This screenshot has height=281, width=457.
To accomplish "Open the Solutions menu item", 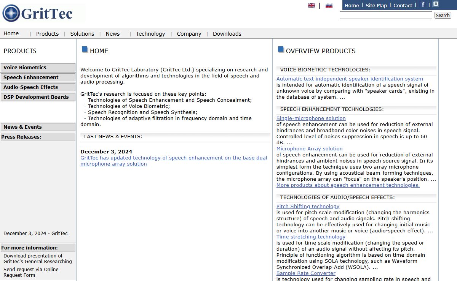I will [x=82, y=34].
